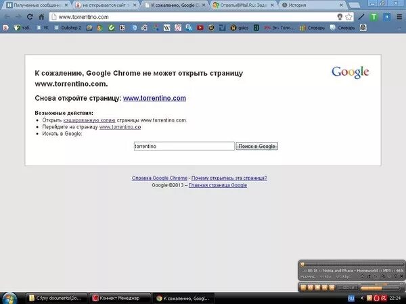Open the VK bookmark
406x304 pixels.
point(43,28)
